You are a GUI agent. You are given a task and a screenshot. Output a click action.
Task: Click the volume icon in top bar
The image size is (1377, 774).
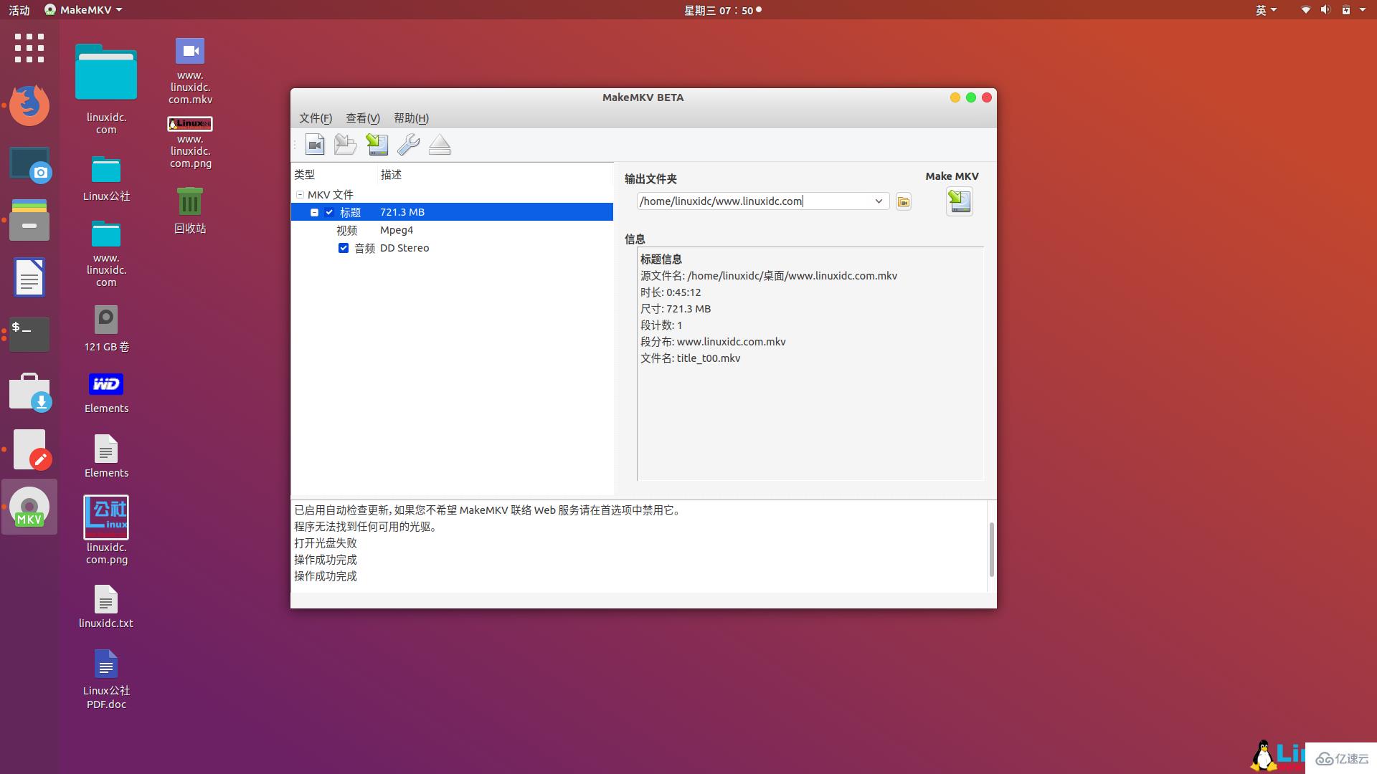(x=1325, y=10)
